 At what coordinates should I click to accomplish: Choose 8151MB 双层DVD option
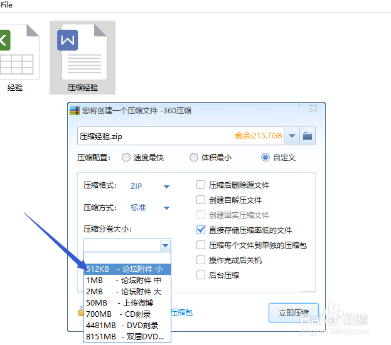[127, 336]
